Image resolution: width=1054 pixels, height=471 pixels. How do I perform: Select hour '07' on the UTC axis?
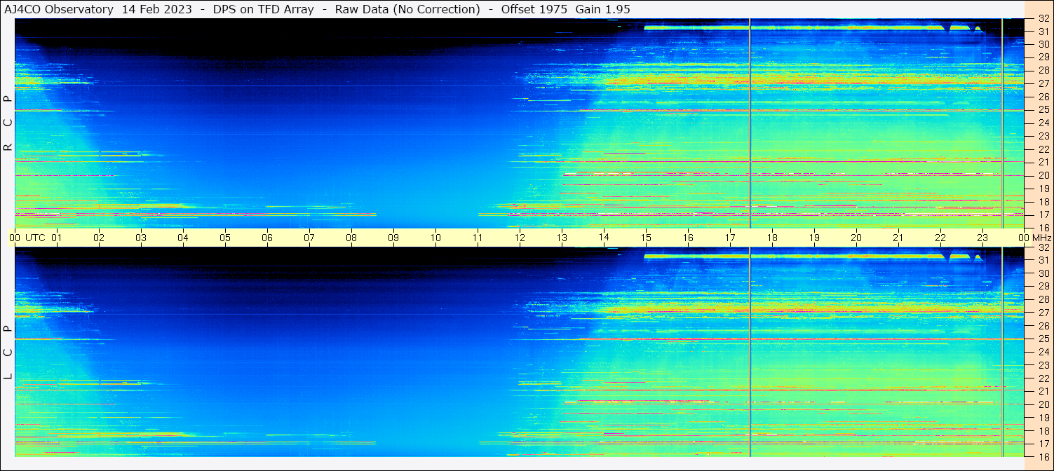[309, 238]
